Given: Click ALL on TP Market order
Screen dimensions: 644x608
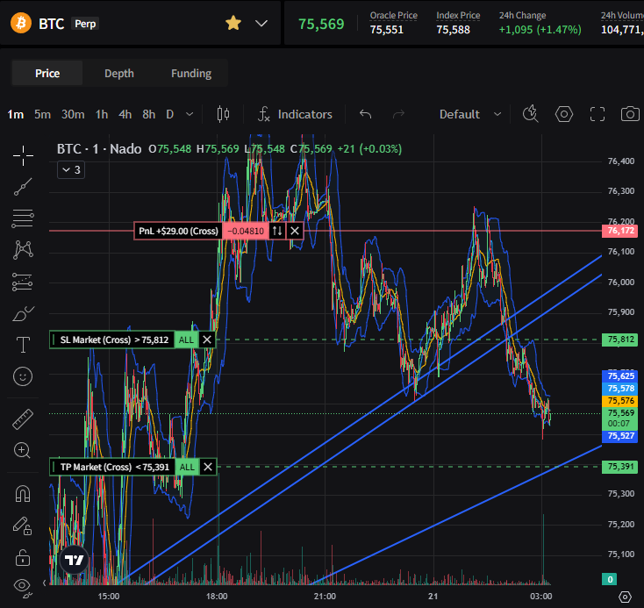Looking at the screenshot, I should point(187,467).
